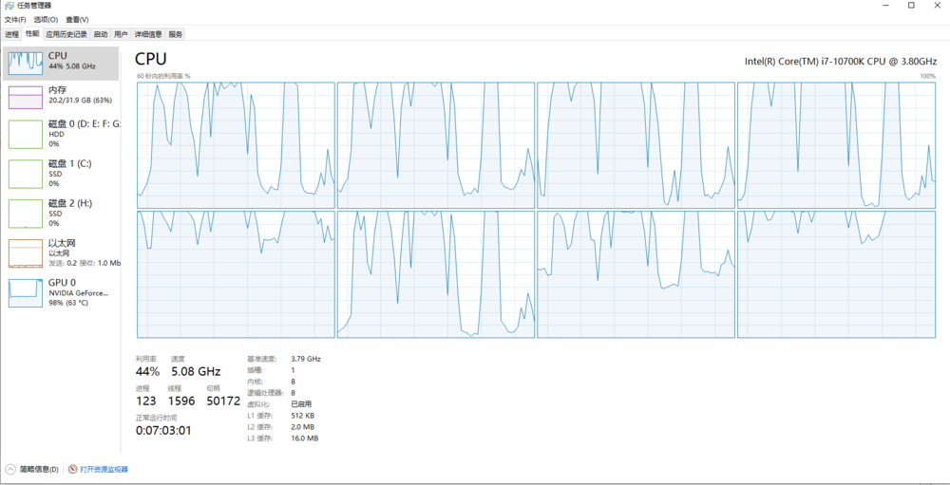Screen dimensions: 950x485
Task: Select the GPU 0 graph thumbnail
Action: pos(26,293)
